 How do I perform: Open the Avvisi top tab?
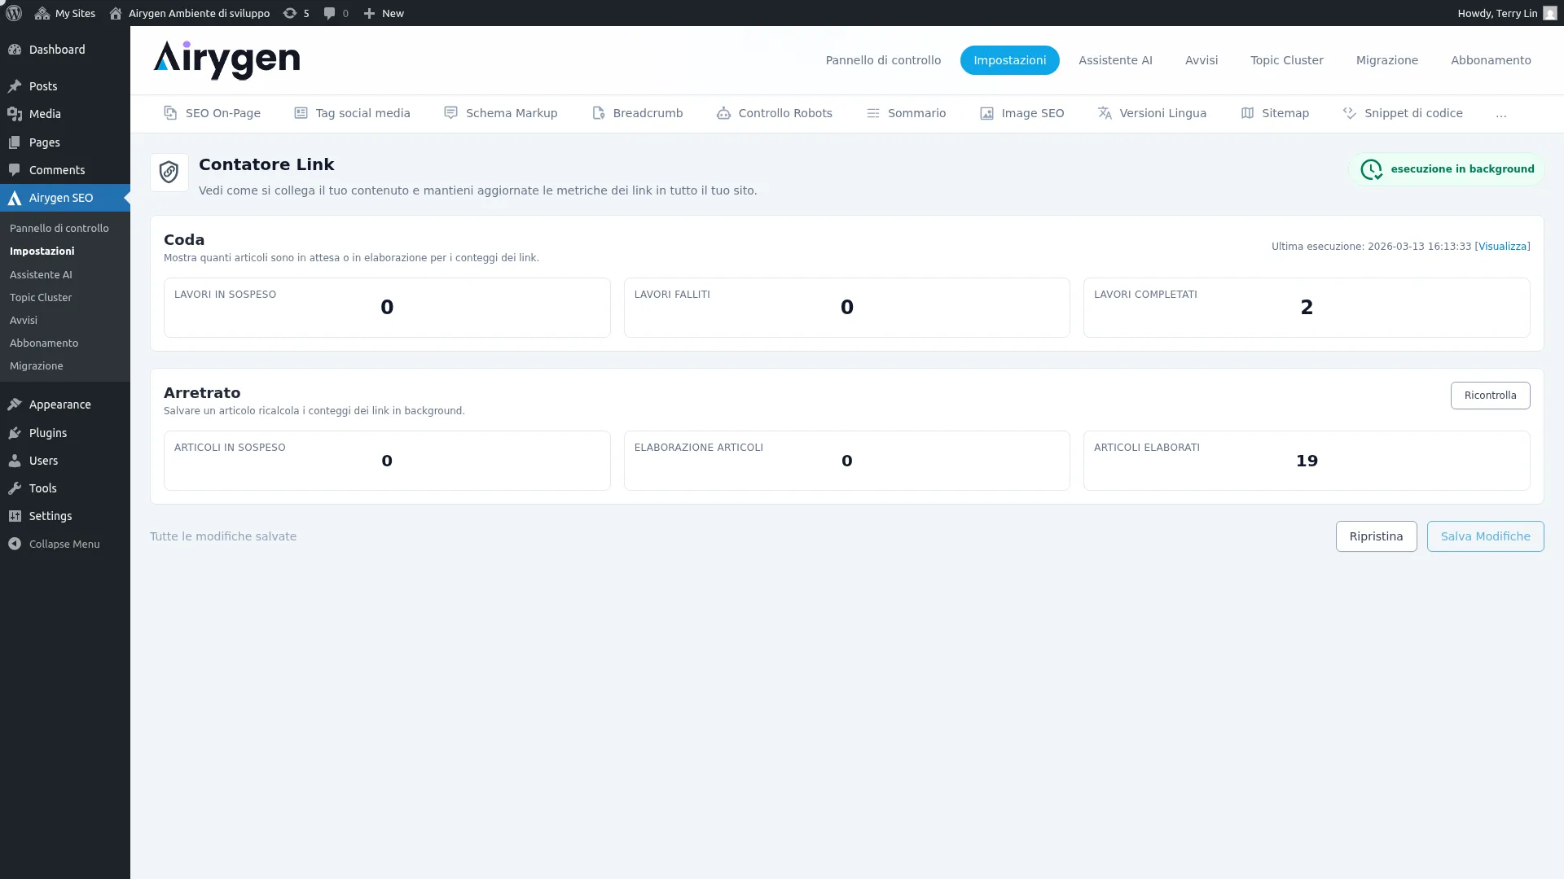click(1202, 60)
